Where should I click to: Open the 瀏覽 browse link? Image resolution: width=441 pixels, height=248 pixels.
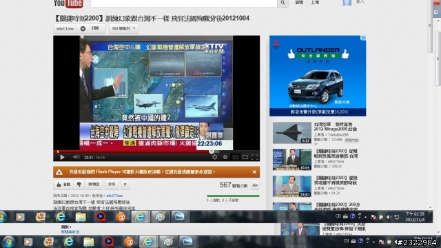[x=298, y=3]
